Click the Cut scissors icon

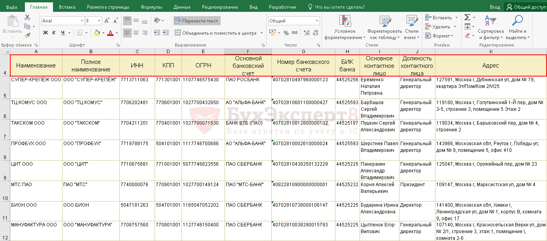point(27,17)
